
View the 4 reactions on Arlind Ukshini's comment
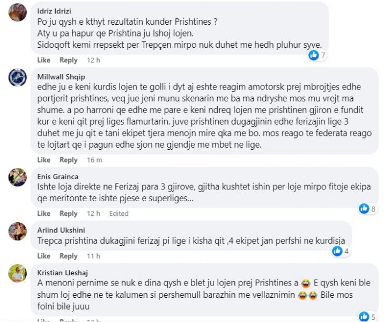[341, 251]
